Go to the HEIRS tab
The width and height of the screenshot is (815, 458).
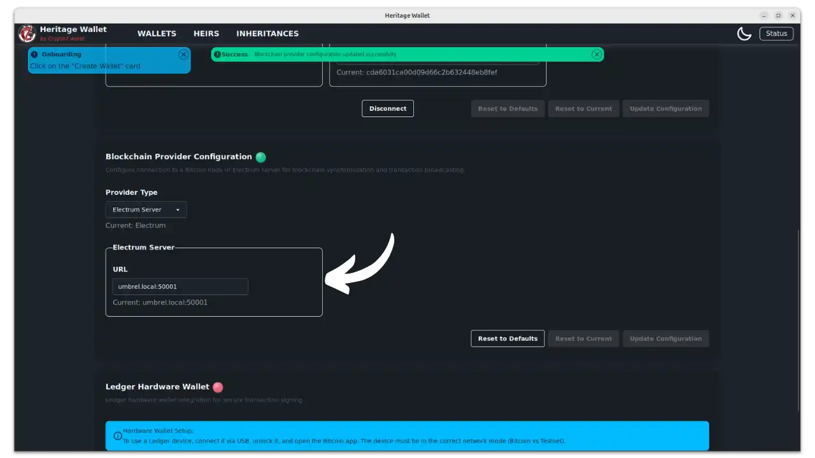[206, 34]
